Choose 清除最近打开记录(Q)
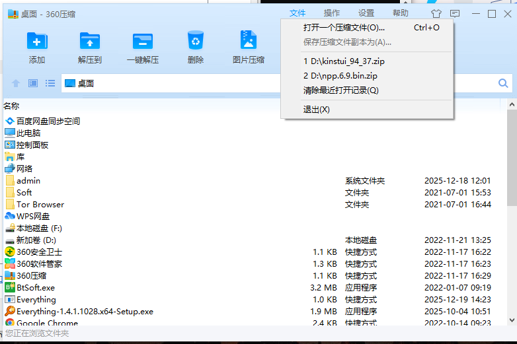Image resolution: width=517 pixels, height=344 pixels. (368, 90)
